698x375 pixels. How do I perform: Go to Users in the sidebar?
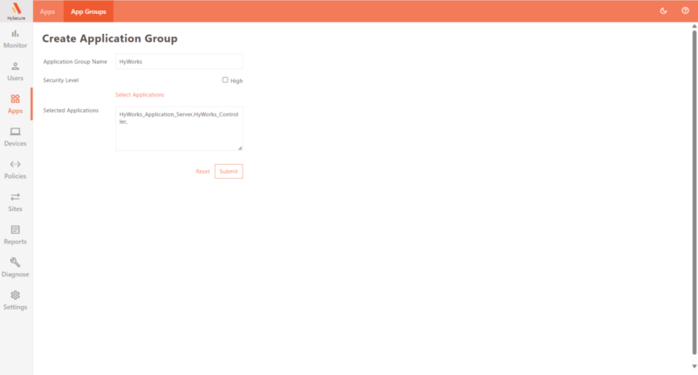click(15, 72)
